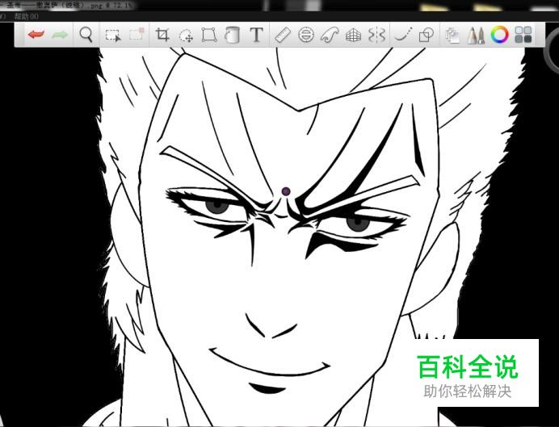Click the green Redo arrow
559x427 pixels.
coord(60,35)
